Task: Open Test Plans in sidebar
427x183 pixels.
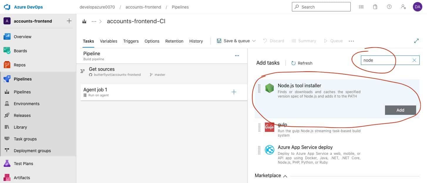Action: [x=23, y=164]
